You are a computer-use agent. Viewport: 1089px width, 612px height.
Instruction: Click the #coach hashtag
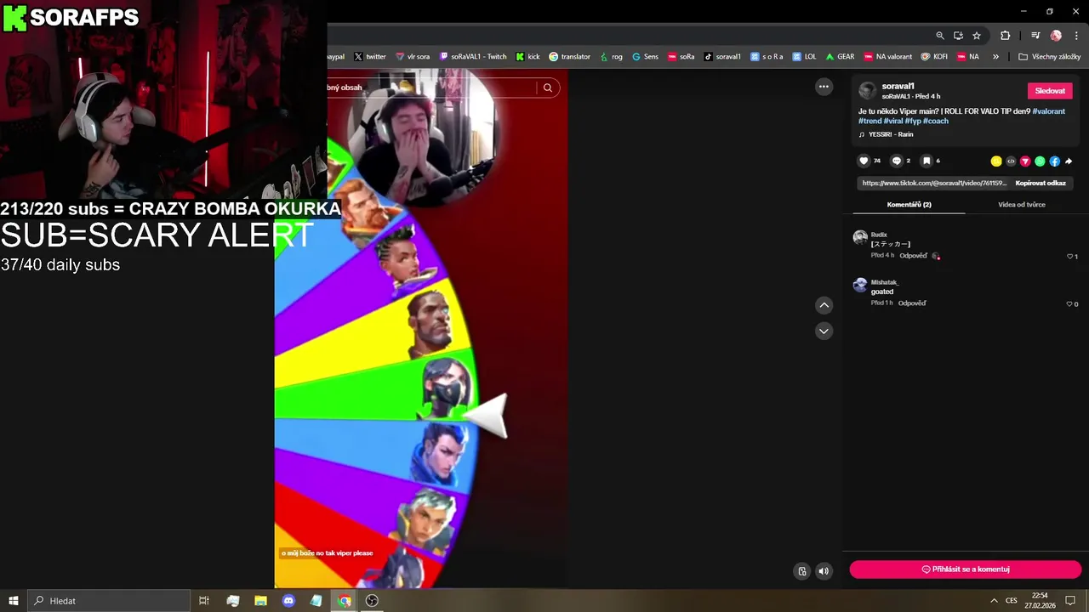pos(936,121)
